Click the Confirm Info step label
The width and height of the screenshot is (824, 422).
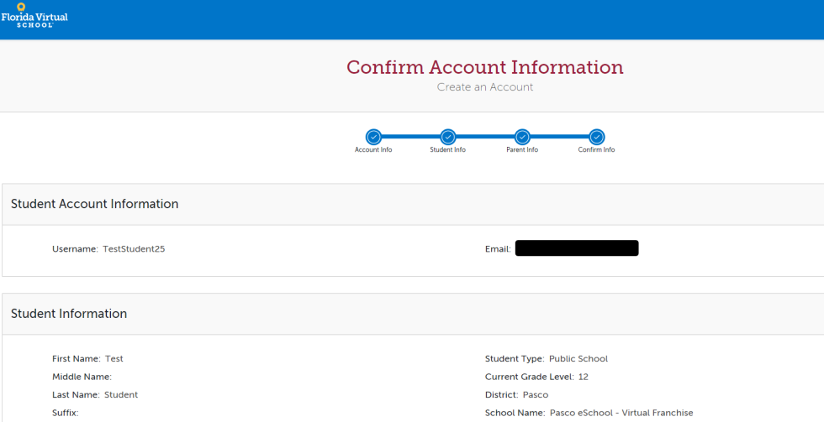[x=596, y=150]
